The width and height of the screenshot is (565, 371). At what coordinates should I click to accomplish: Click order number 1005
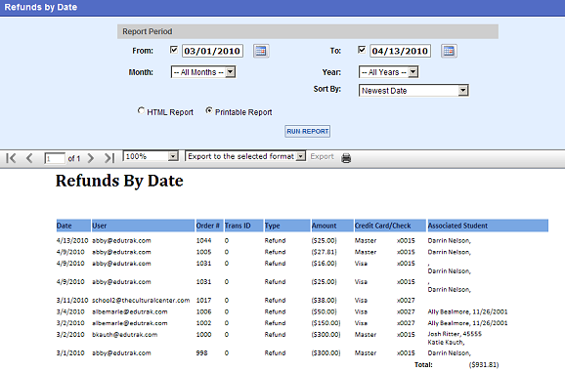coord(203,252)
